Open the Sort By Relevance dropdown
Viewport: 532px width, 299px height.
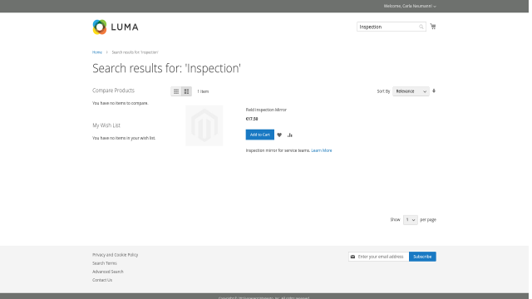pos(411,91)
